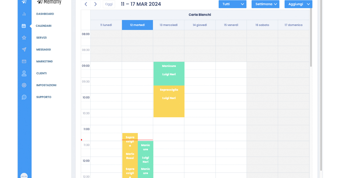Screen dimensions: 340x178
Task: Click the gear settings sidebar icon
Action: click(x=24, y=85)
